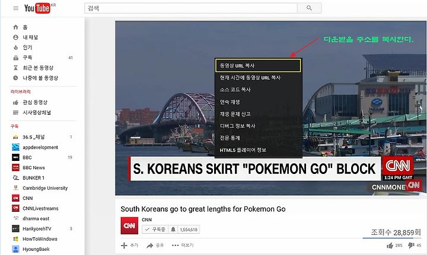Open the 구독 section heading in red
Viewport: 427px width, 255px height.
tap(15, 126)
